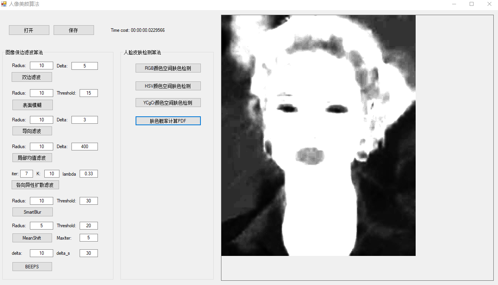Close the 人像美颜算法 window
Screen dimensions: 498x285
489,4
